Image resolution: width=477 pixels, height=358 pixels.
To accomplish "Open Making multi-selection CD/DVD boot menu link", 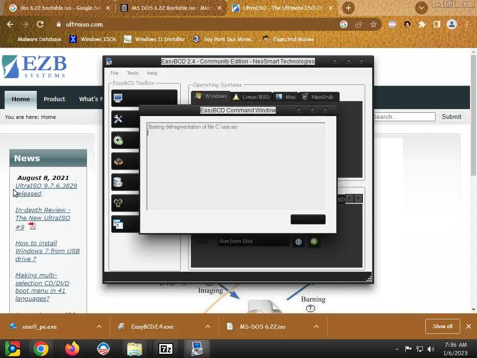I will [x=42, y=287].
